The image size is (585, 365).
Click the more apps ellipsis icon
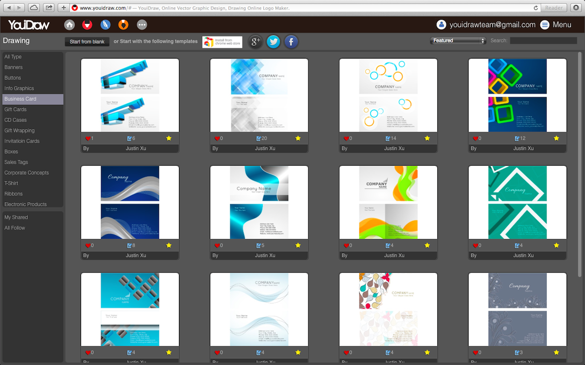[142, 25]
